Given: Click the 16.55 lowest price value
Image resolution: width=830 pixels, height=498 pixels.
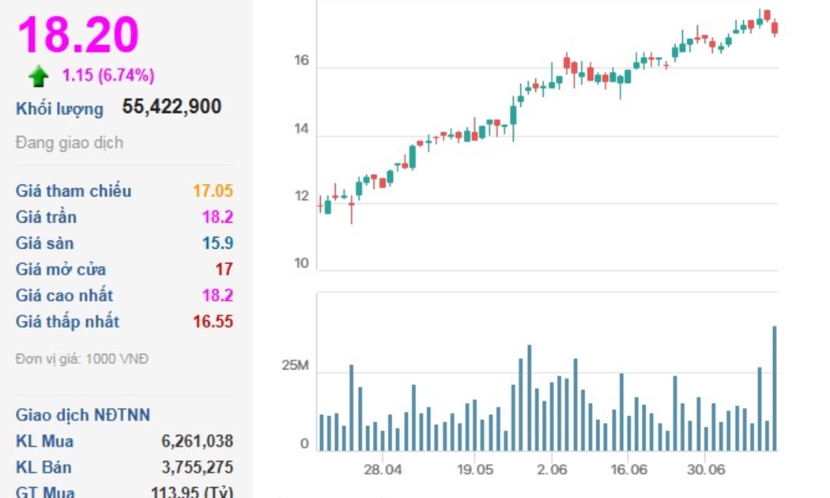Looking at the screenshot, I should (213, 321).
